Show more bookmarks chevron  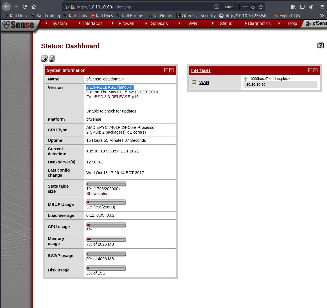[322, 16]
